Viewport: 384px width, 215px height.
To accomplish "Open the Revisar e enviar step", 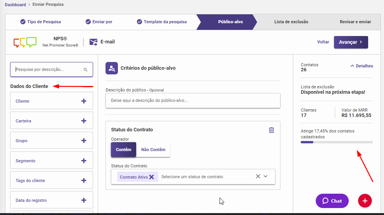I will click(355, 22).
